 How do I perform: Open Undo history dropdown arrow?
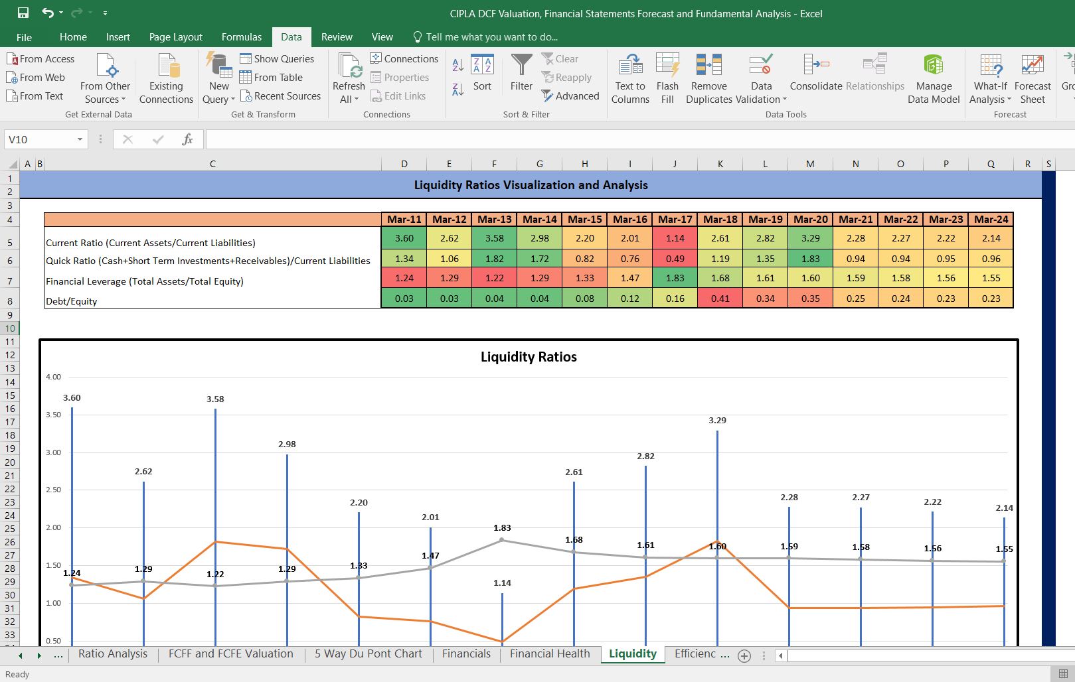[60, 13]
